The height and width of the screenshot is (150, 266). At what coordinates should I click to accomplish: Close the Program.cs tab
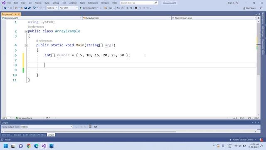19,14
